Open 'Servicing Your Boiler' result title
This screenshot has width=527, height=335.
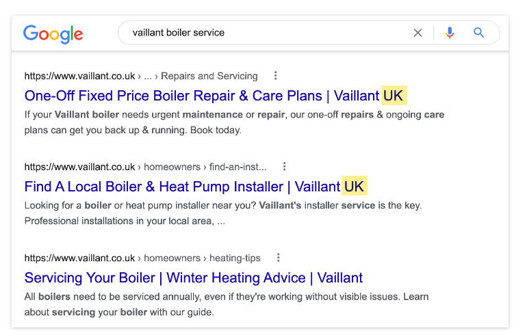point(194,278)
